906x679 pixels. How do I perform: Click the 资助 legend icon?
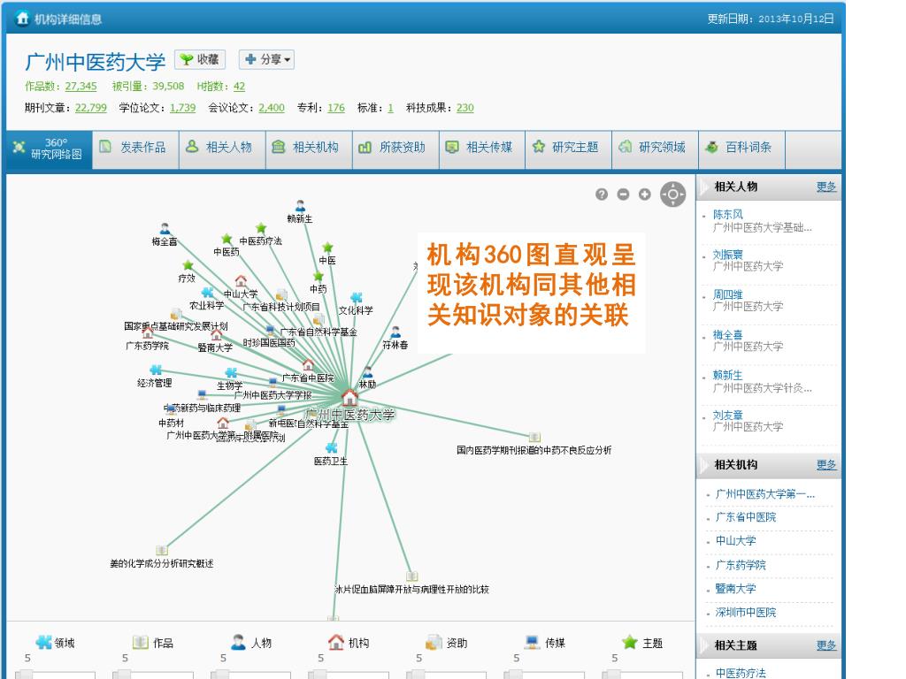coord(434,642)
